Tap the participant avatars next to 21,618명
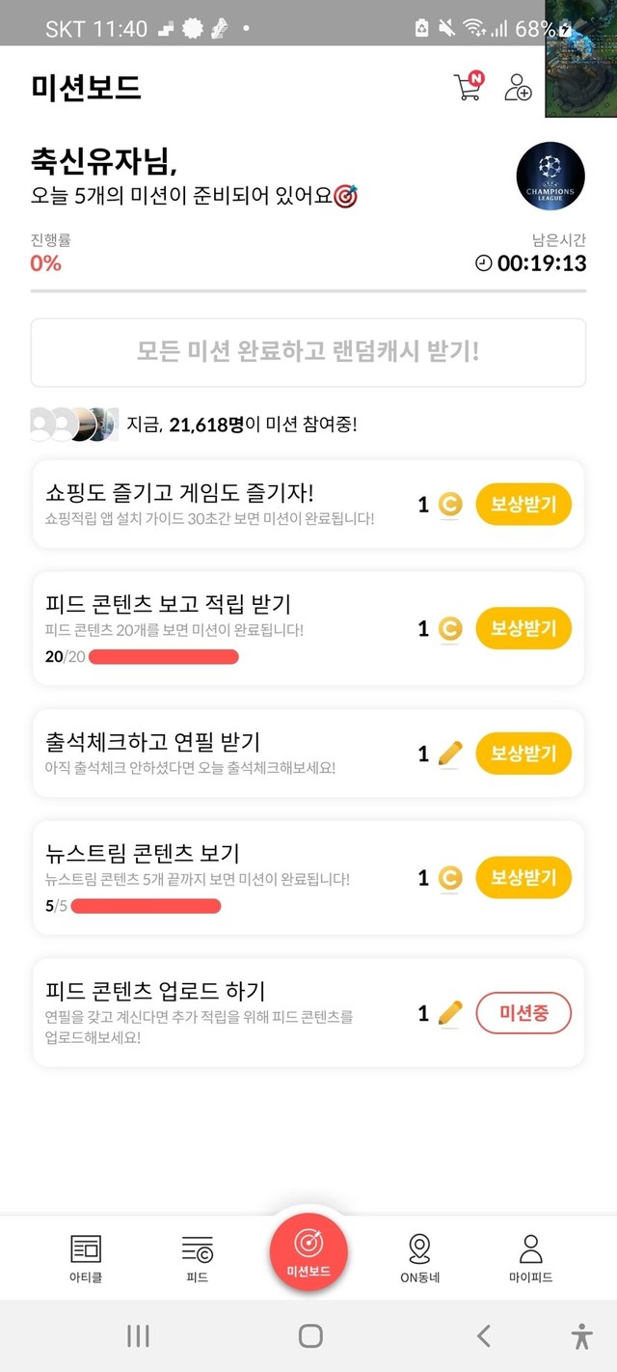 74,424
